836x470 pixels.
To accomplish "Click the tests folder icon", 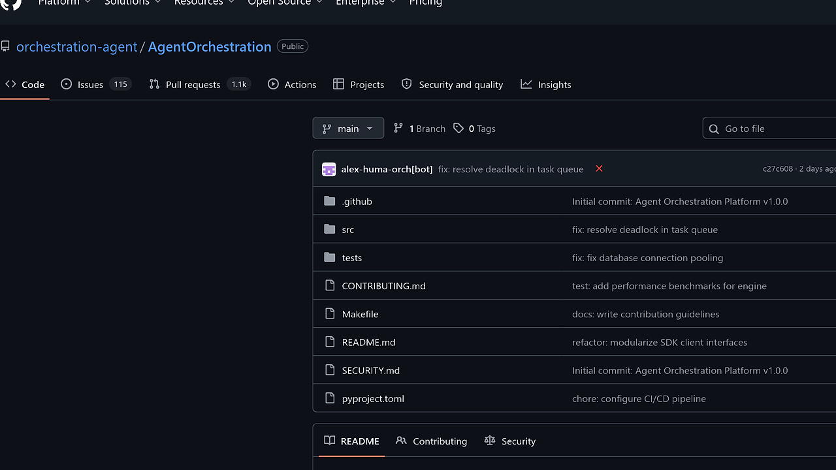I will pyautogui.click(x=330, y=257).
